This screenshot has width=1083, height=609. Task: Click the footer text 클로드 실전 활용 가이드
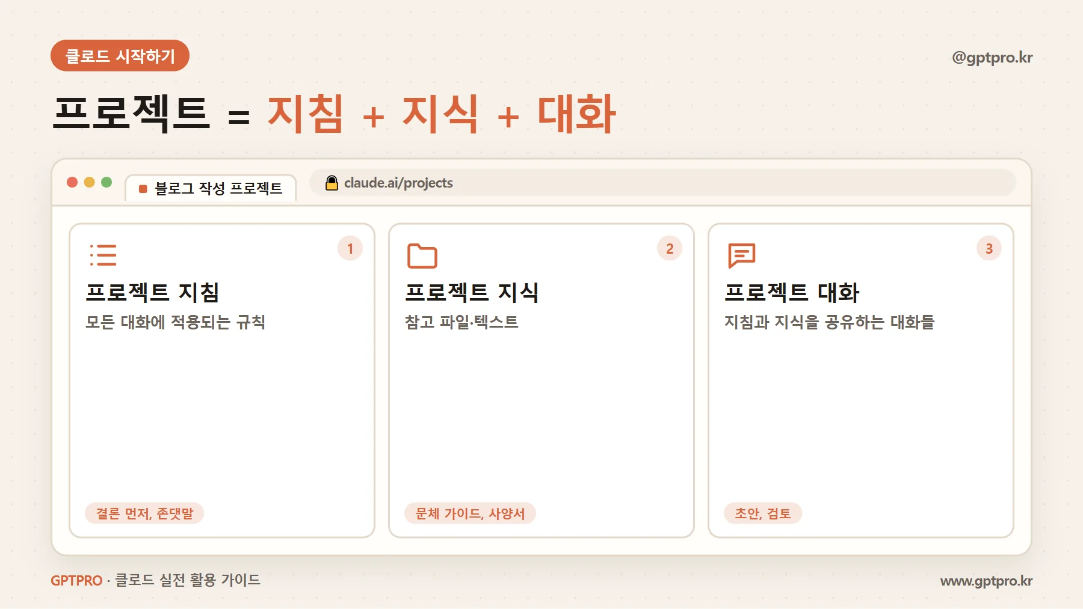point(188,580)
